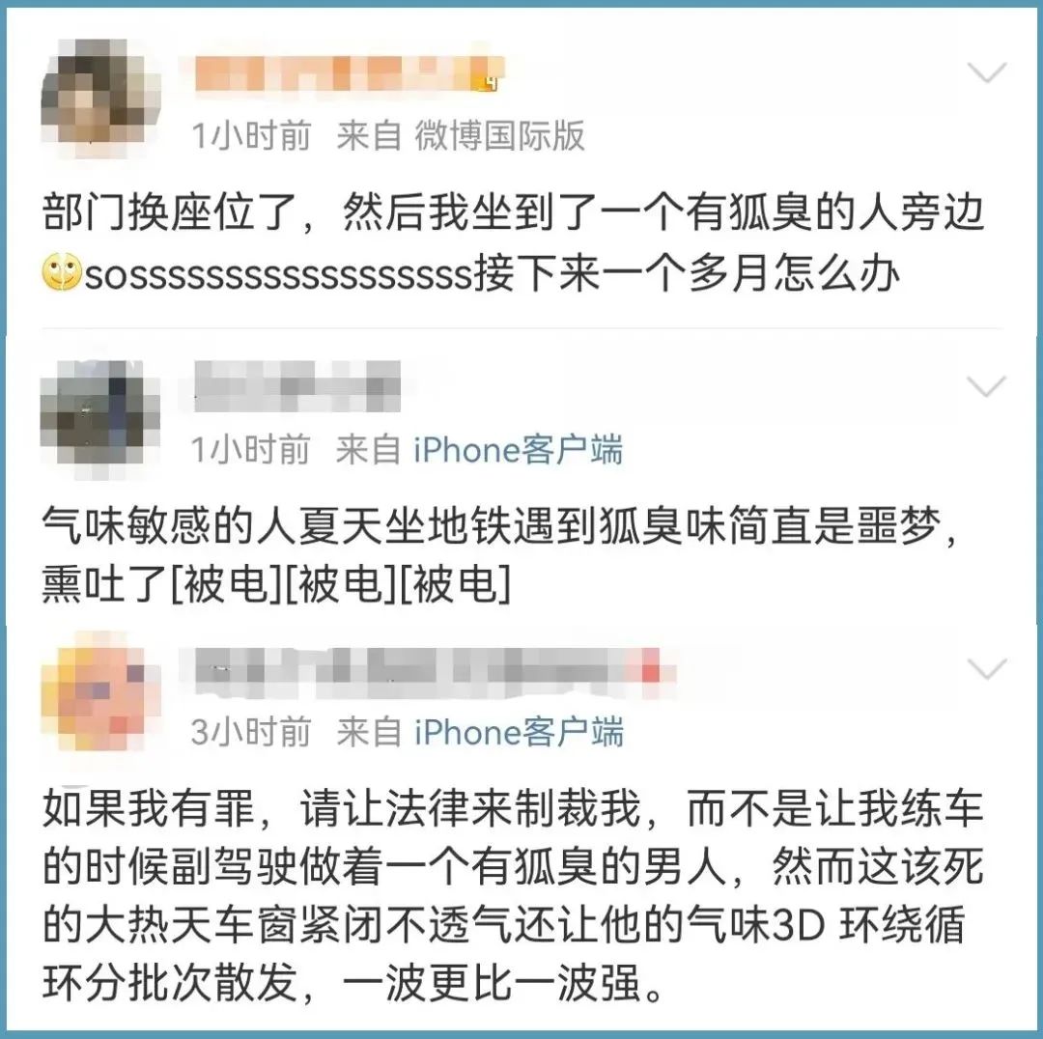Open the post starting 如果我有罪
Screen dimensions: 1043x1039
512,895
